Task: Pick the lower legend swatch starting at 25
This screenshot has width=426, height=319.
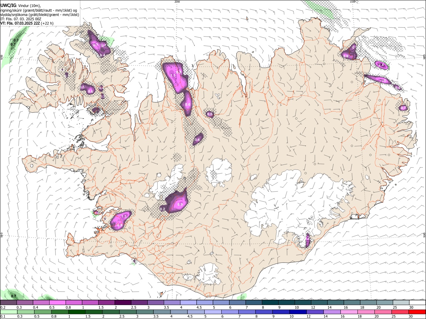Action: point(400,312)
